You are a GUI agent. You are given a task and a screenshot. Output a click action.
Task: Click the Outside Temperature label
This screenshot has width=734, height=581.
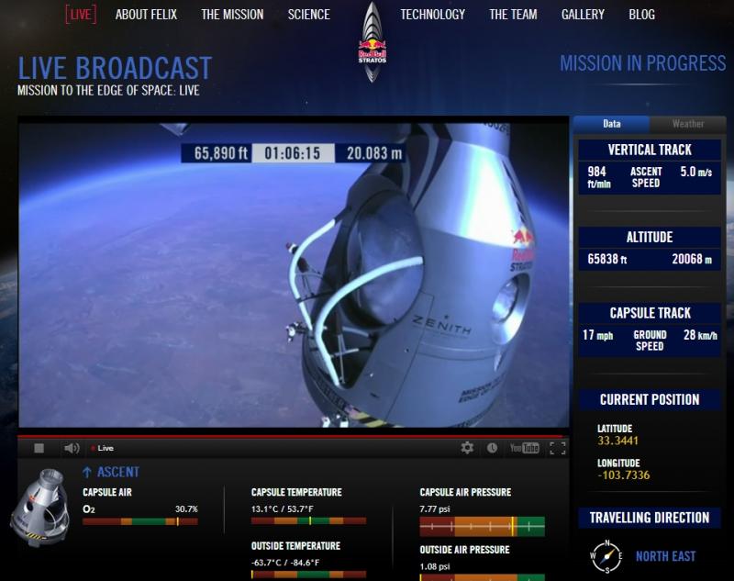click(x=295, y=546)
